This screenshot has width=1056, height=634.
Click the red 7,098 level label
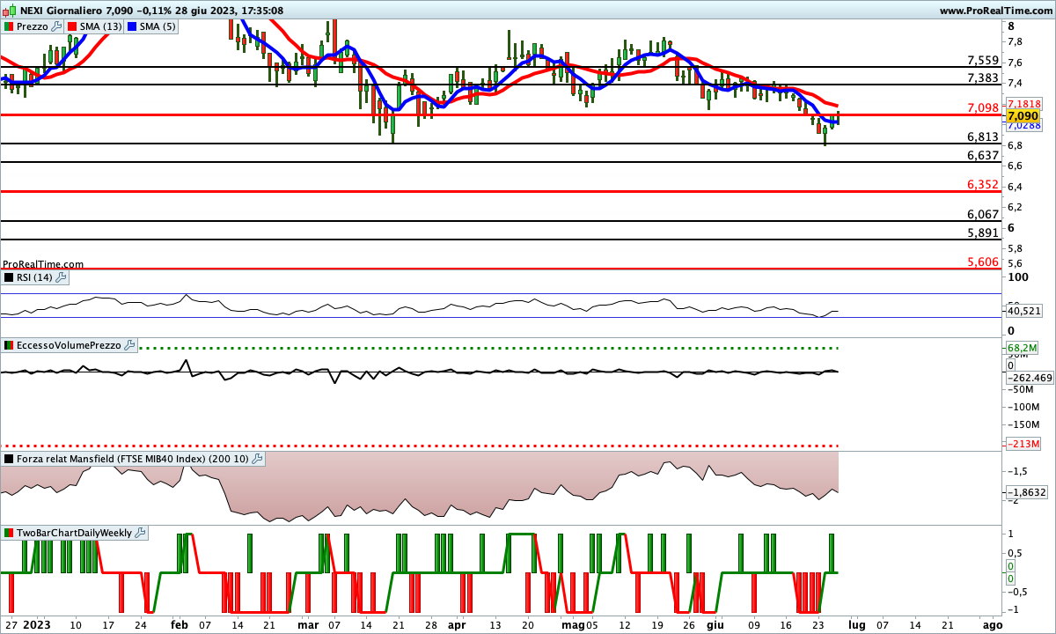point(983,108)
